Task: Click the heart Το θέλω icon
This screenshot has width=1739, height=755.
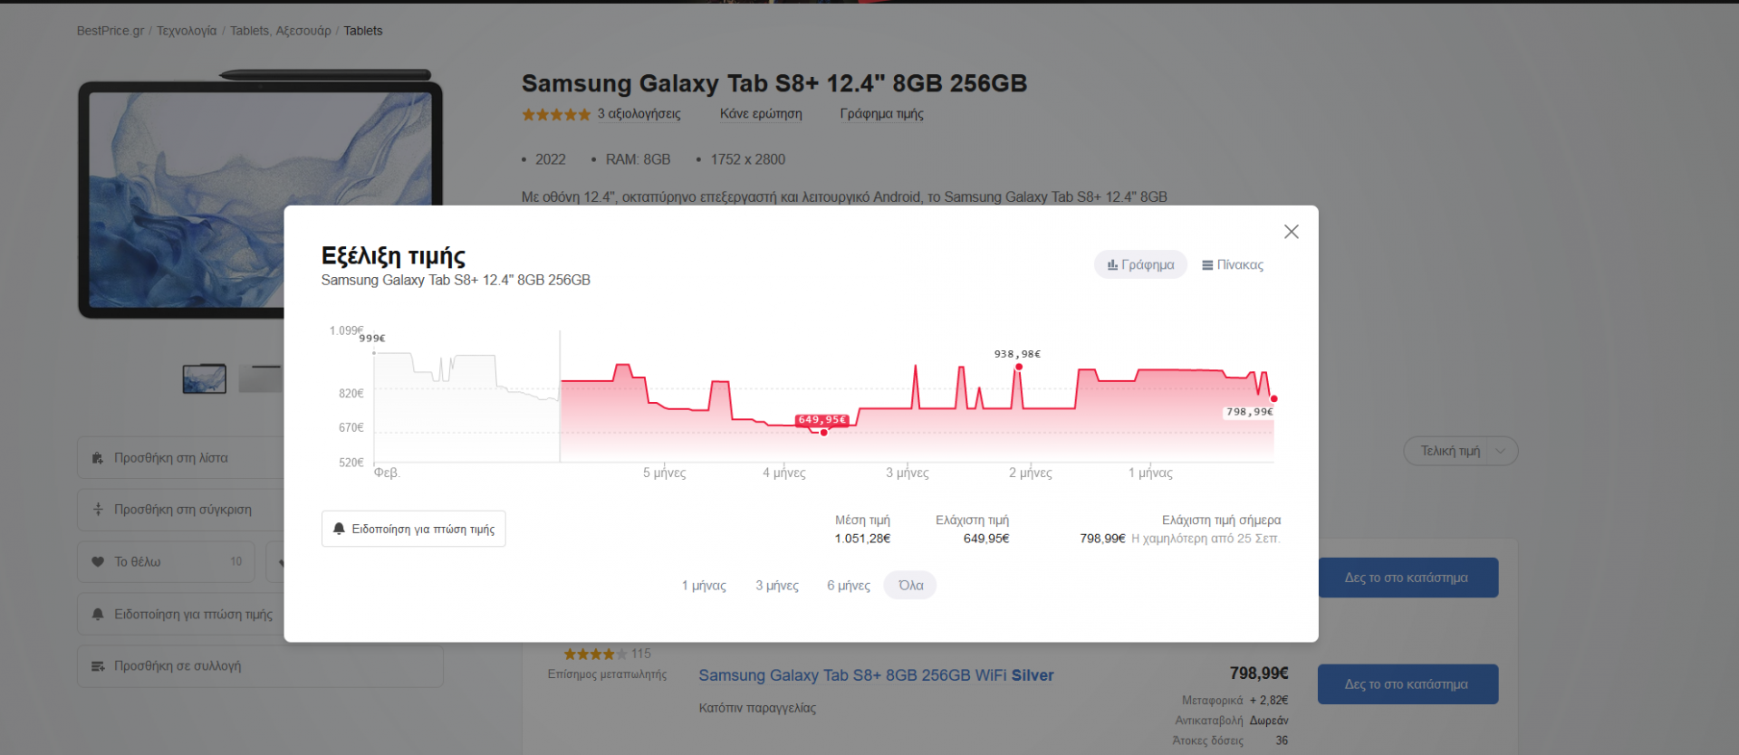Action: (x=98, y=562)
